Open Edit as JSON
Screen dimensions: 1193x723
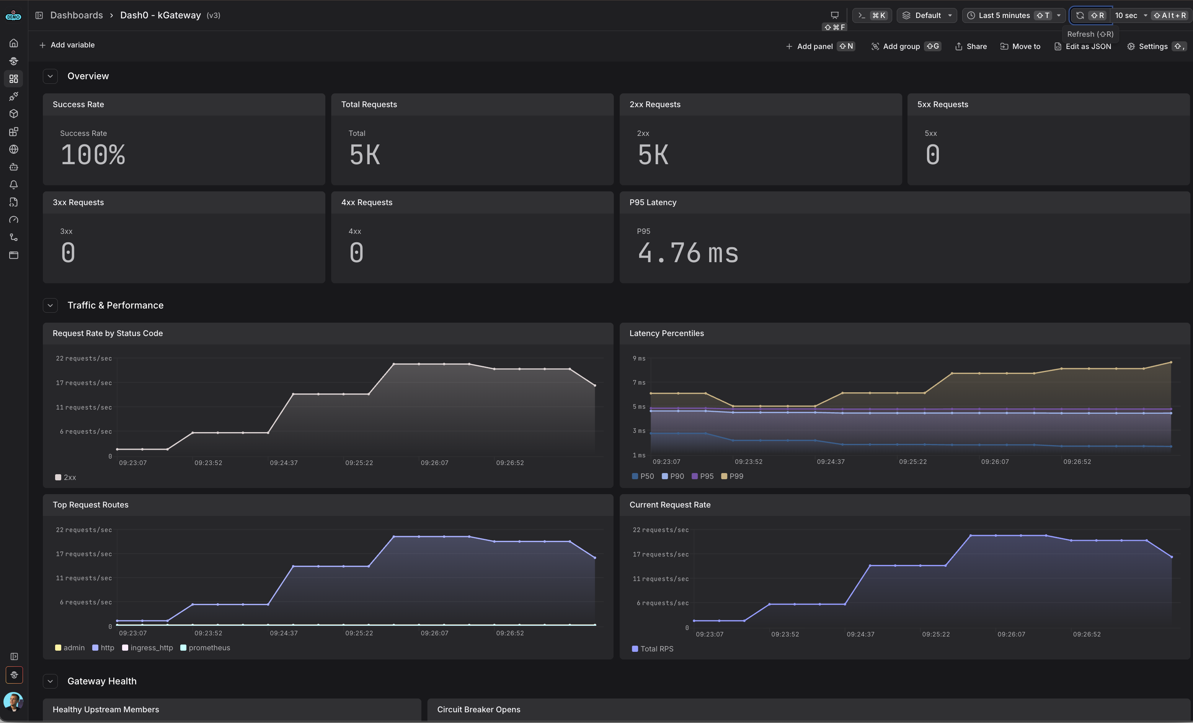point(1083,46)
